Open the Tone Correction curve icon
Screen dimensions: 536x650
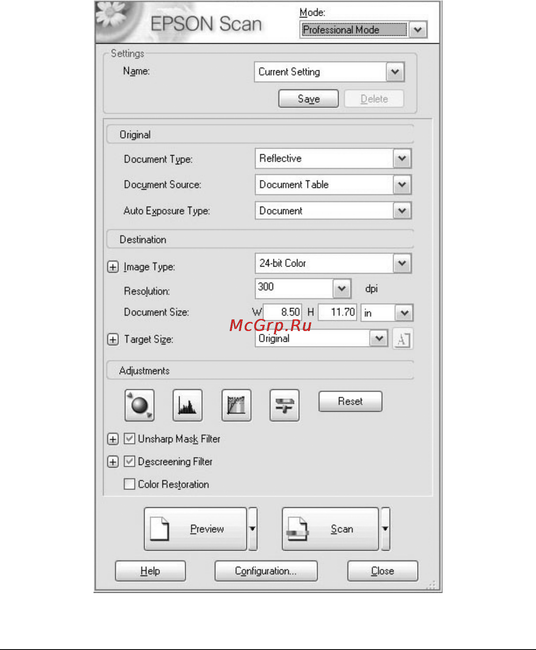(236, 405)
